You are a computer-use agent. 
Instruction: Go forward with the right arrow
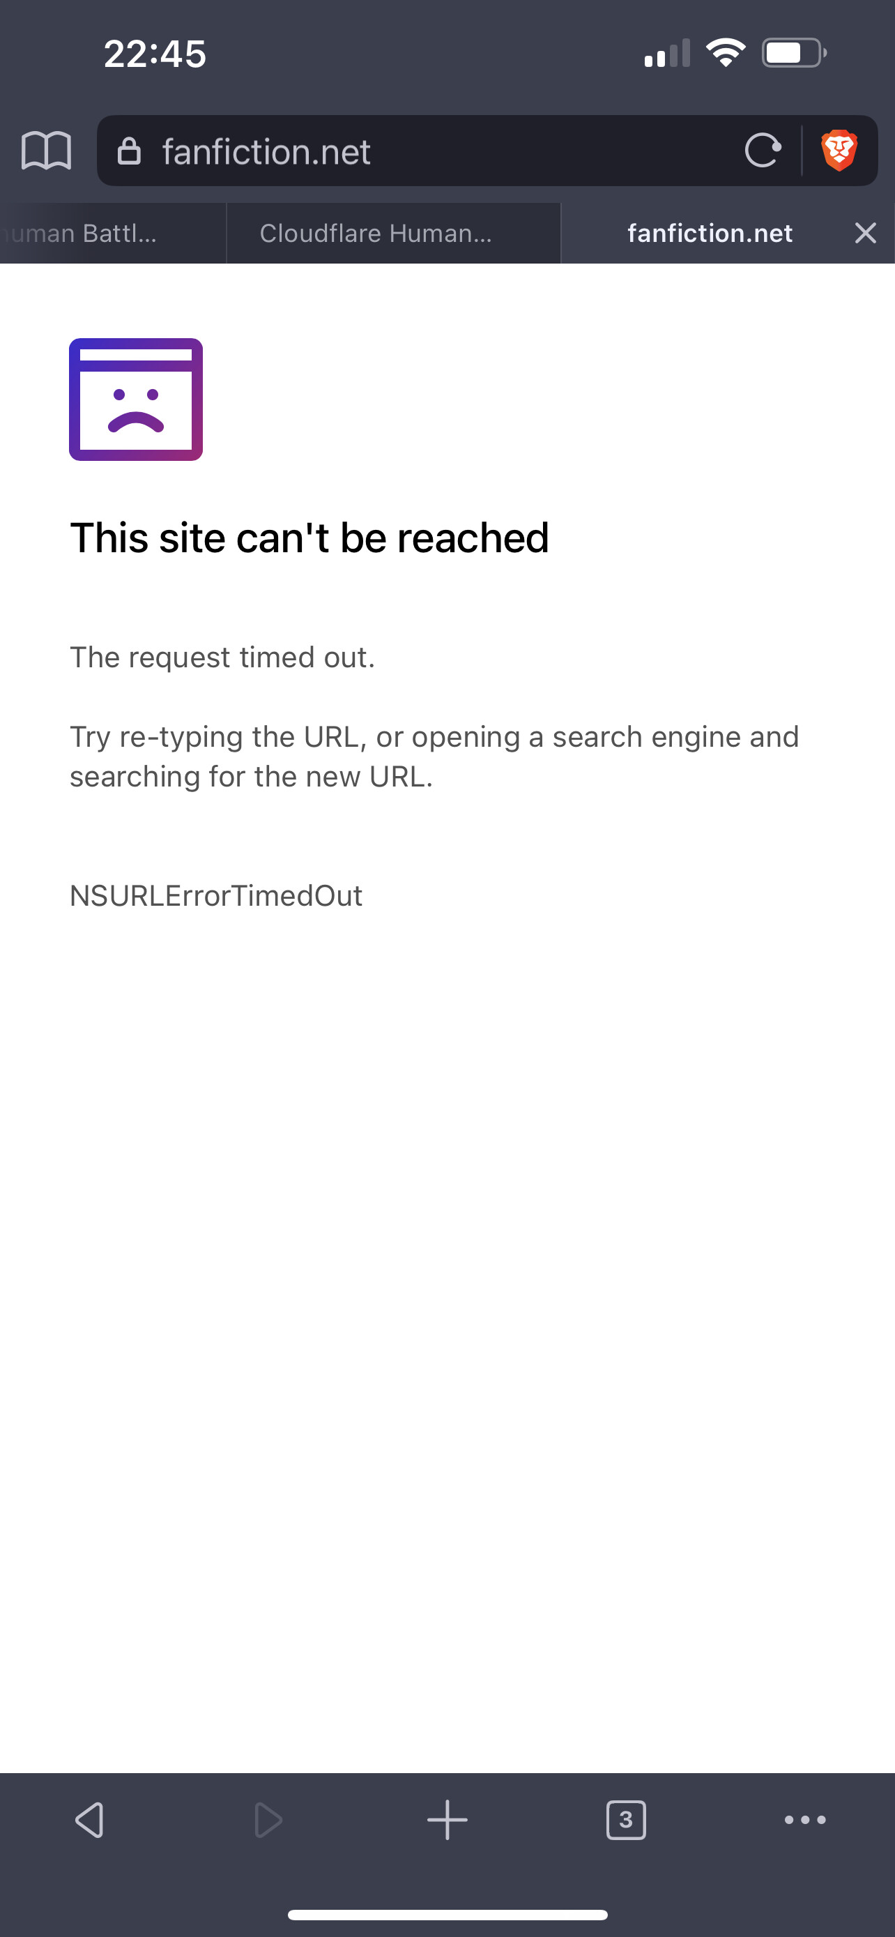(268, 1821)
